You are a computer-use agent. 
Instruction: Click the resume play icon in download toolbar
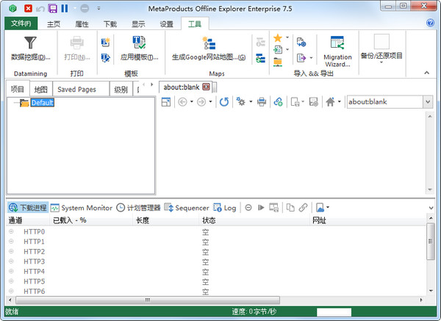pyautogui.click(x=261, y=208)
